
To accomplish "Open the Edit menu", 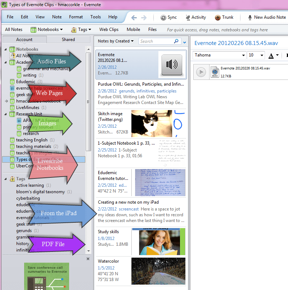I will coord(24,17).
